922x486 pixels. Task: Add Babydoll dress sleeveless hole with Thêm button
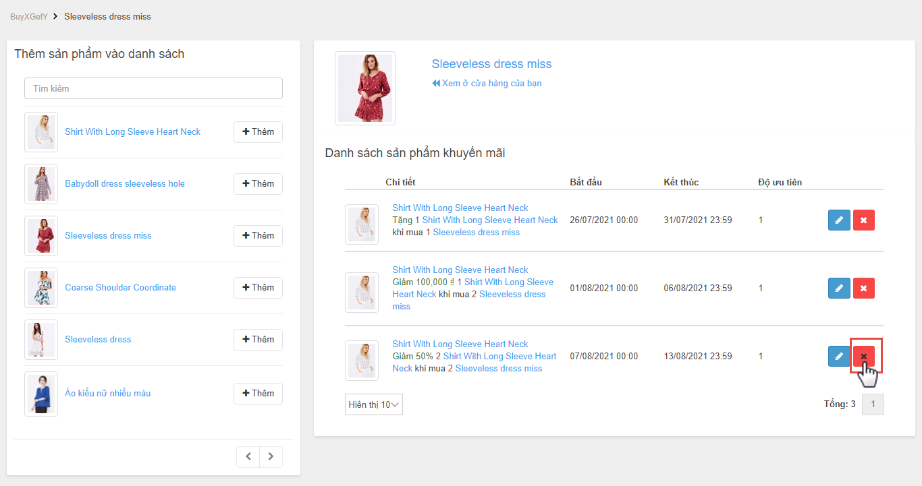(x=258, y=184)
